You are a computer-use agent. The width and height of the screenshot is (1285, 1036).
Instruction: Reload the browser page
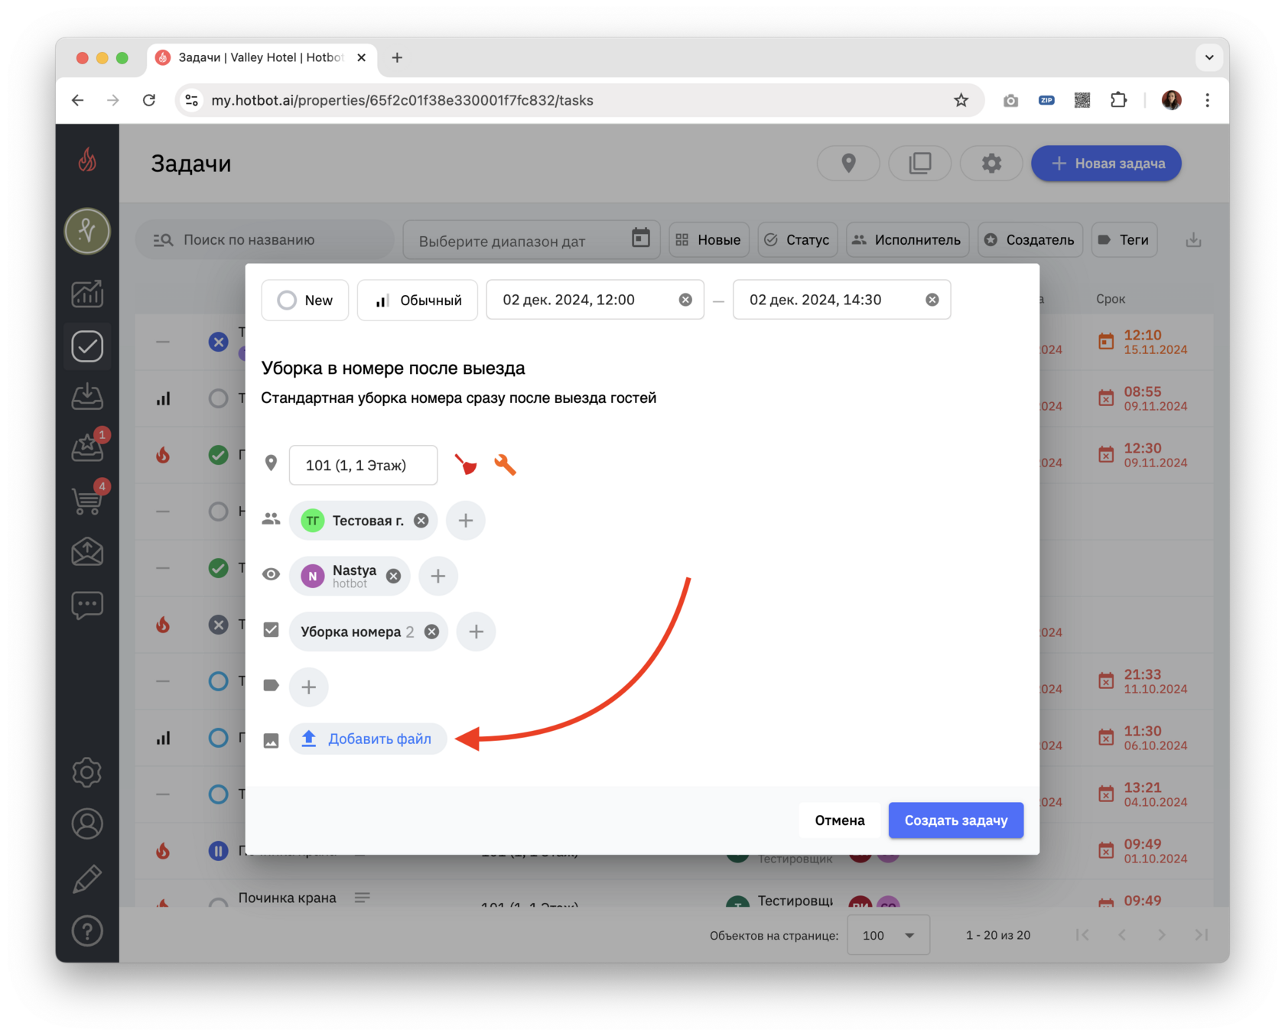(149, 100)
